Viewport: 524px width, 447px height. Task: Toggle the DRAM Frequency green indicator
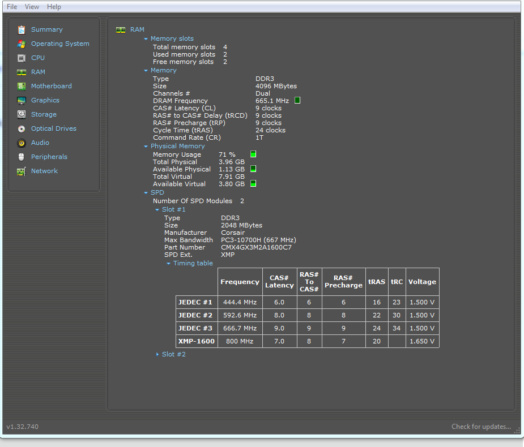pyautogui.click(x=297, y=101)
